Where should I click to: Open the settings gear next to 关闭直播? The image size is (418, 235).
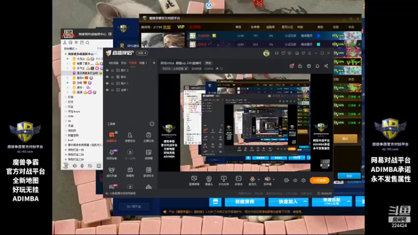(x=304, y=180)
